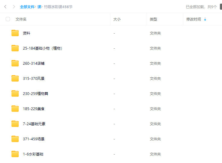Click the 371-459场景 folder icon

15,139
